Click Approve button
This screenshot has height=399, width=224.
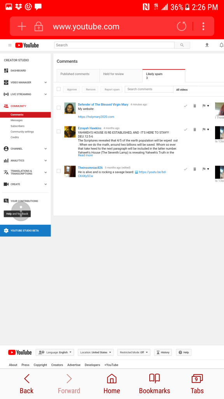[x=72, y=90]
